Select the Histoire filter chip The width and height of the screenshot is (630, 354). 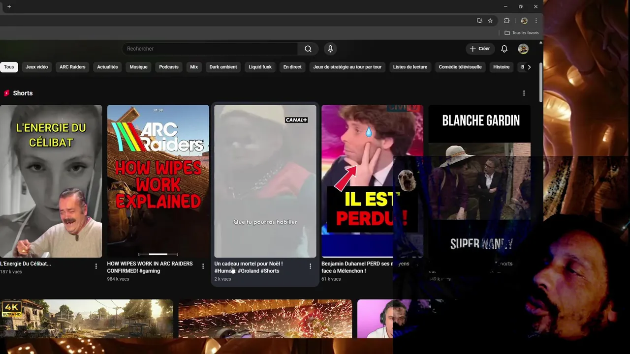tap(502, 67)
